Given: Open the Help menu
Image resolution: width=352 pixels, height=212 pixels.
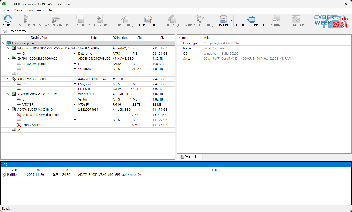Looking at the screenshot, I should pos(51,10).
